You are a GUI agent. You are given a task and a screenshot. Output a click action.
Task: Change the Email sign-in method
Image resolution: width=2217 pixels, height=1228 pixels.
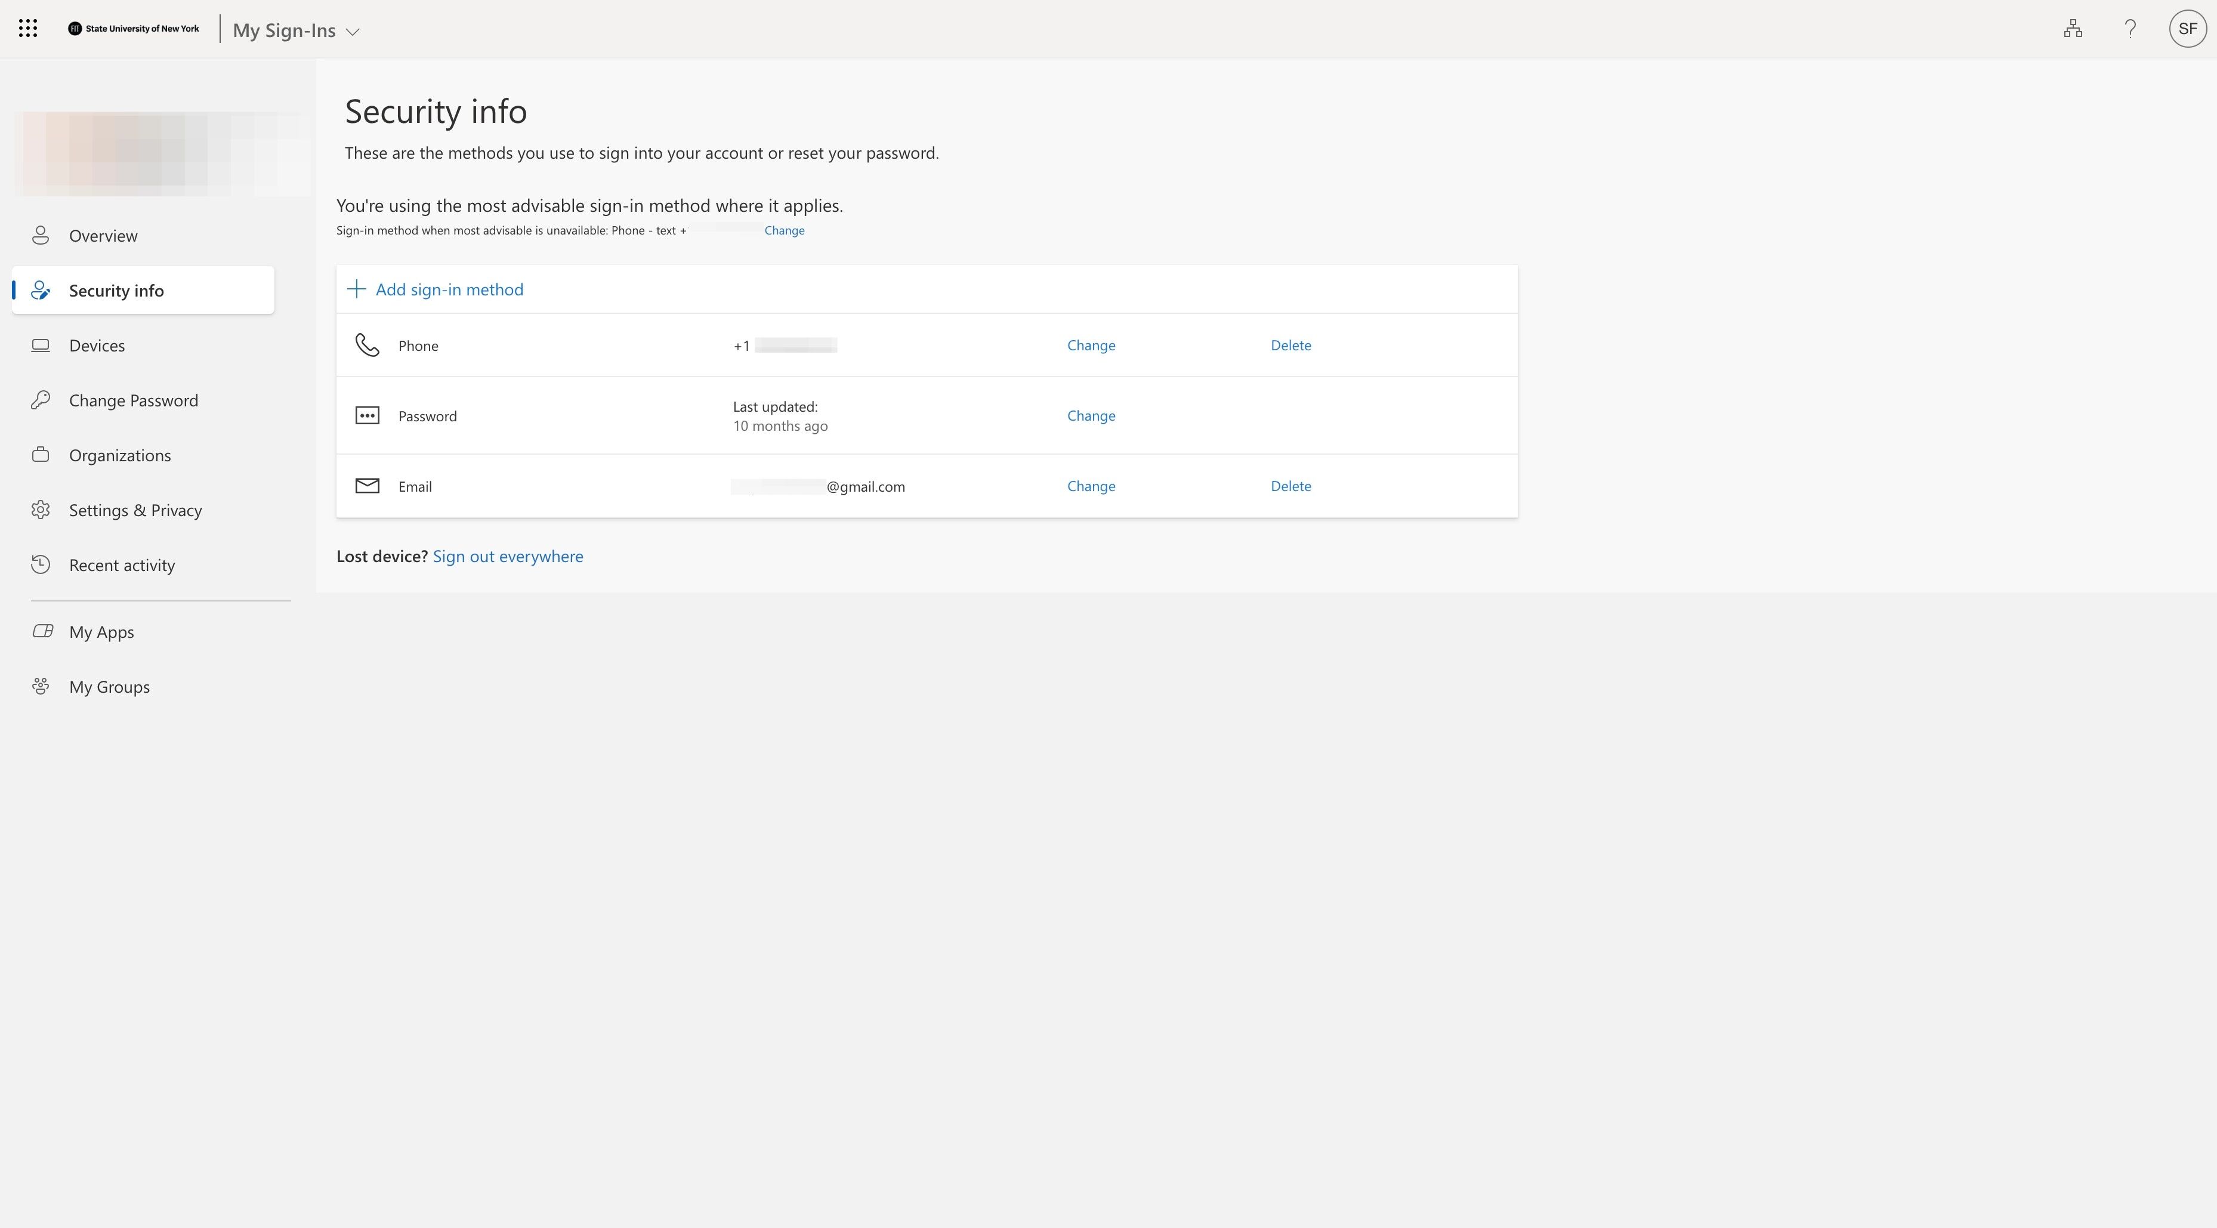[x=1091, y=486]
